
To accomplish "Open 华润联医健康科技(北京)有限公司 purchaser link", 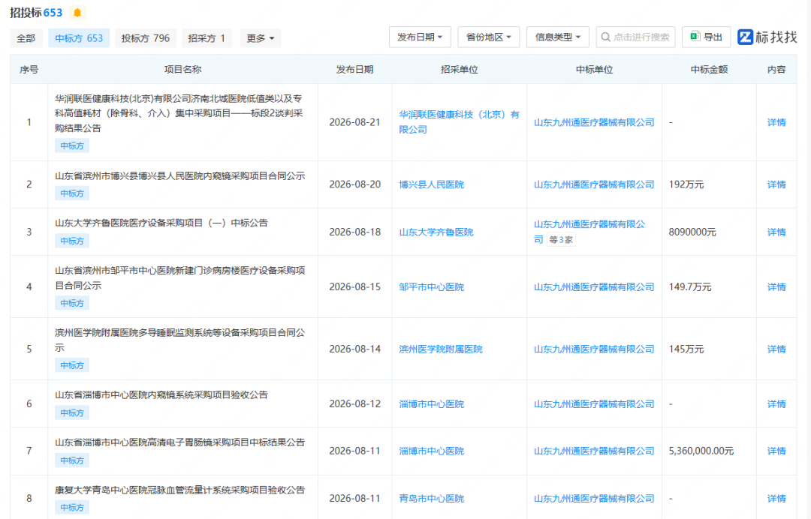I will [459, 121].
